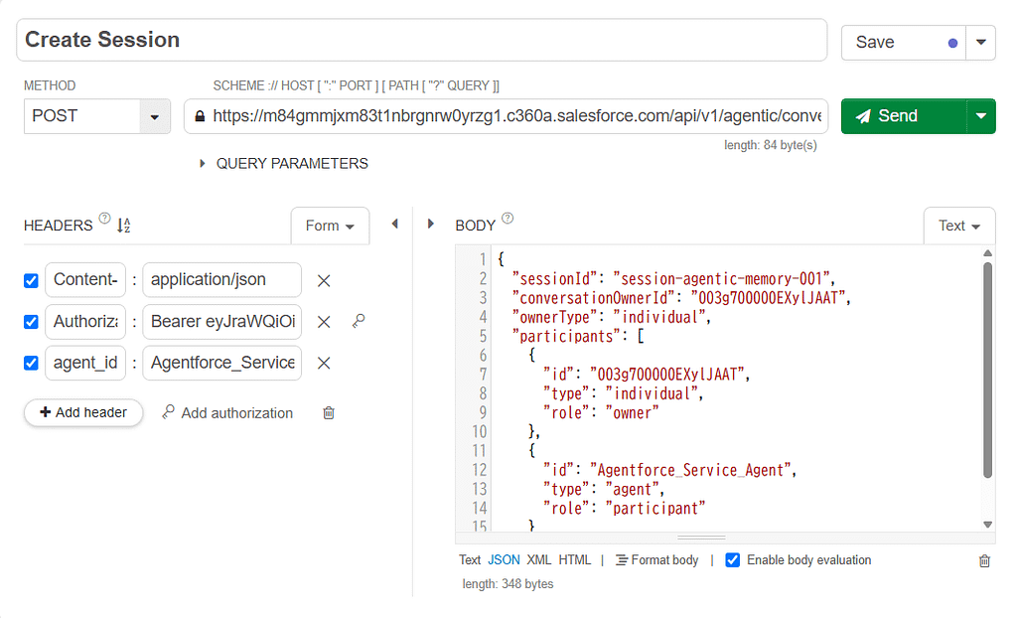Click the Save button
This screenshot has height=618, width=1017.
904,43
